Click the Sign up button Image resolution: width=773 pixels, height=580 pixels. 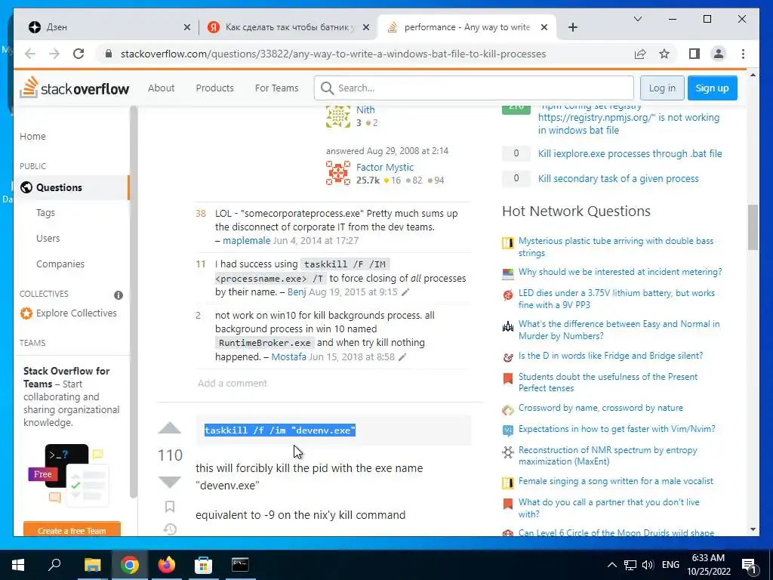point(712,88)
